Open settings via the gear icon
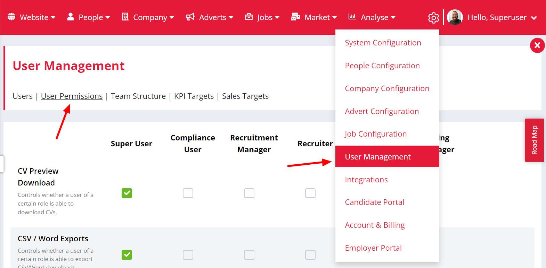The width and height of the screenshot is (546, 268). 433,17
